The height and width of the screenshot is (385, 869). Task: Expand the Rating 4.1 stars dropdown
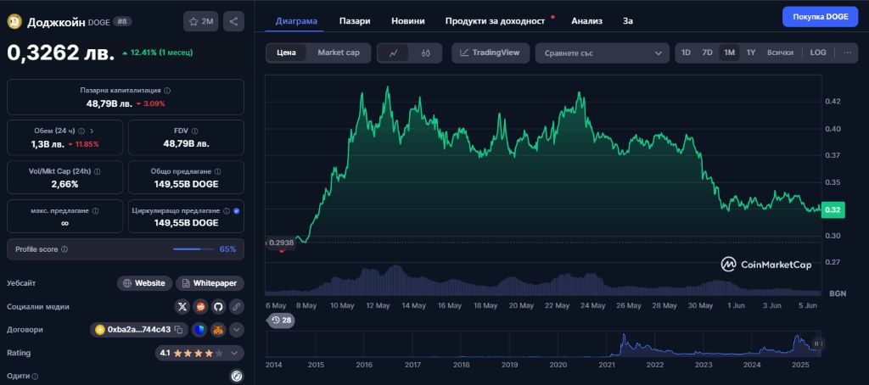click(237, 352)
